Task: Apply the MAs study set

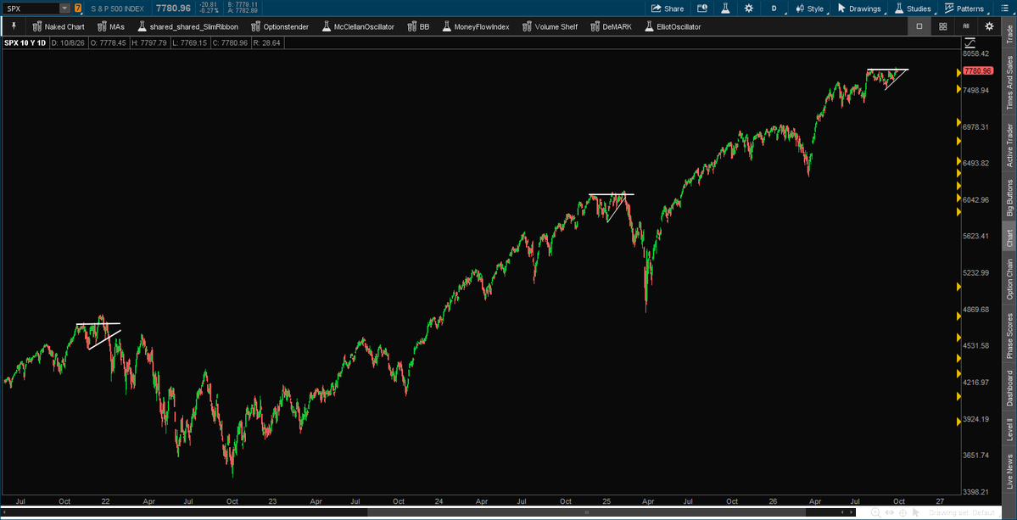Action: 110,26
